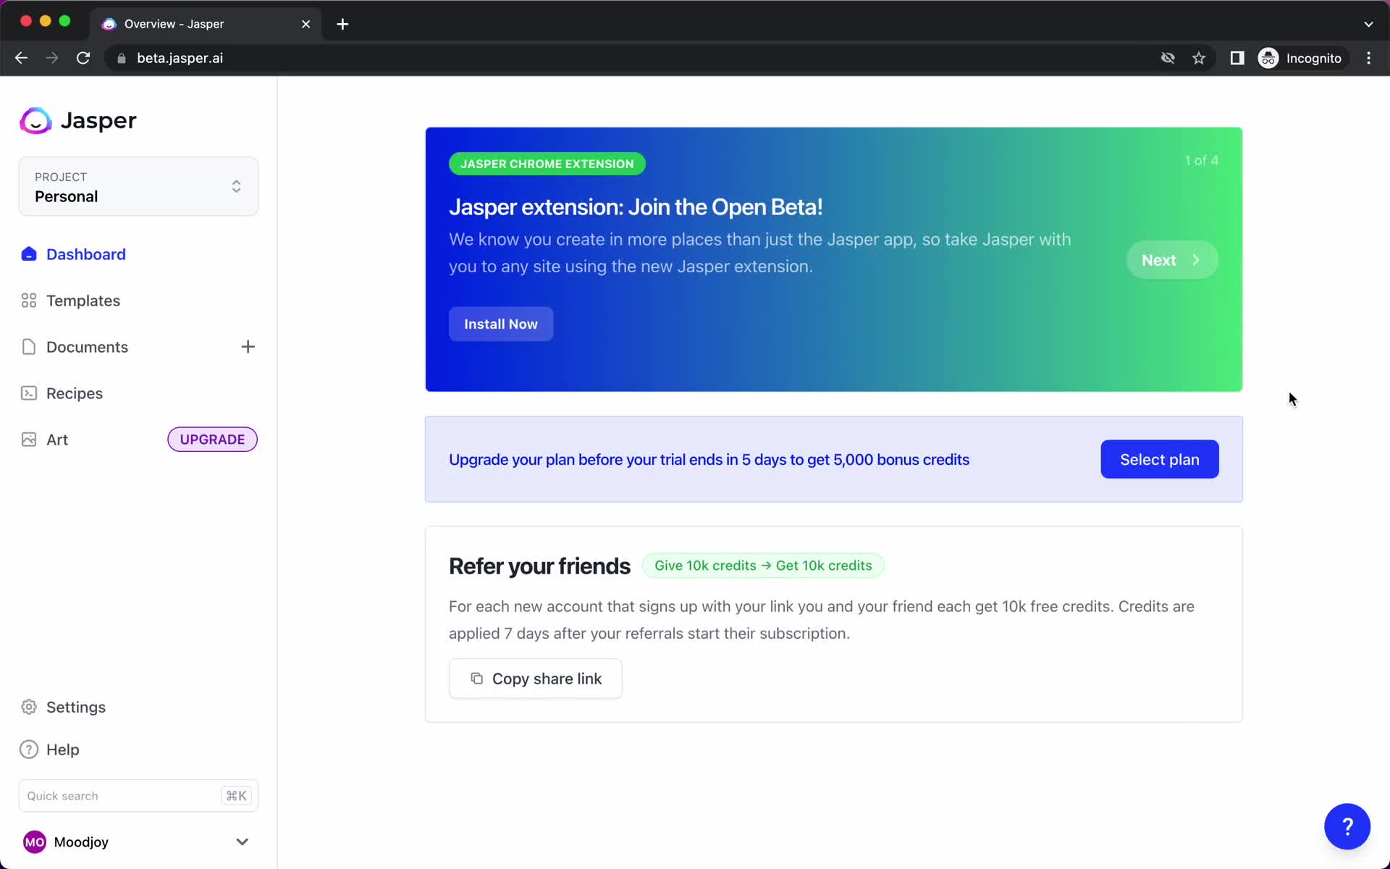
Task: Click the bookmark star icon in address bar
Action: click(x=1199, y=58)
